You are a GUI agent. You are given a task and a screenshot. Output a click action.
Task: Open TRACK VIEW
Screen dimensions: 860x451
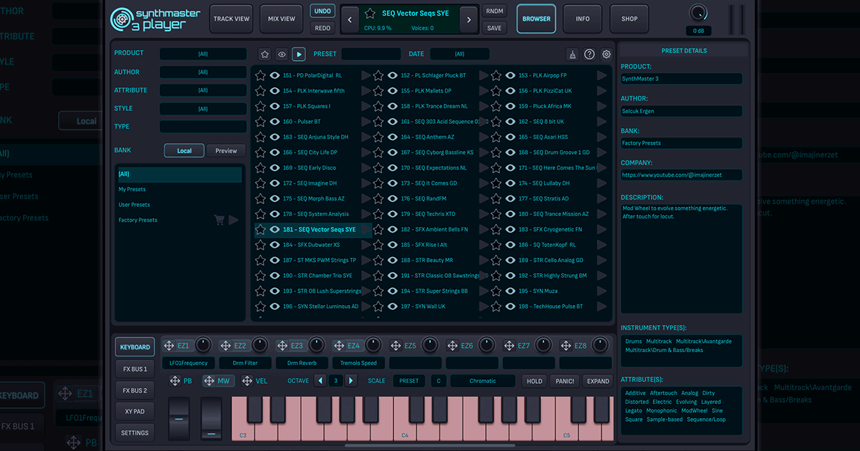point(231,19)
